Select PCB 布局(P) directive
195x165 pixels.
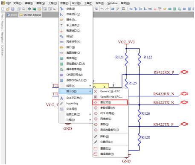(x=111, y=113)
